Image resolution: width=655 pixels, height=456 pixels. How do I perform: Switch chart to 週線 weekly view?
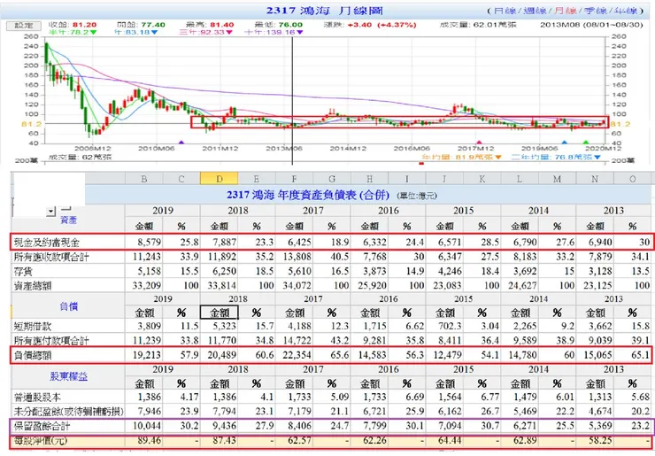[x=535, y=11]
